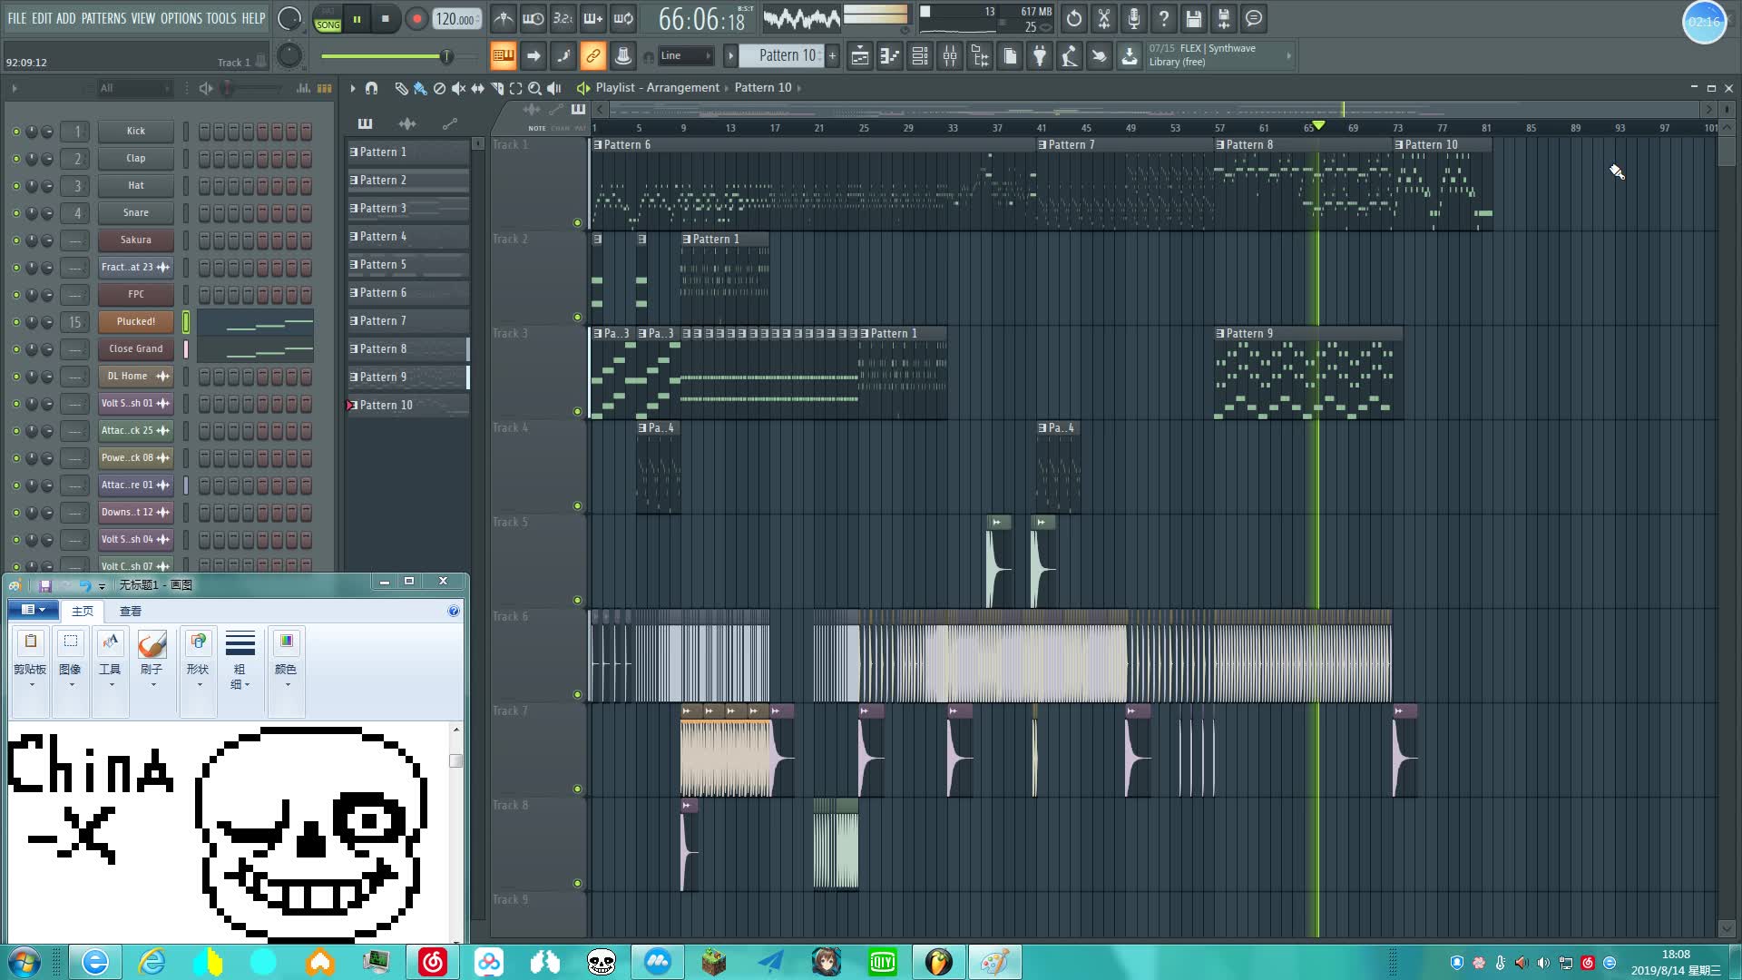Mute playlist Track 5 green dot
This screenshot has height=980, width=1742.
(577, 600)
